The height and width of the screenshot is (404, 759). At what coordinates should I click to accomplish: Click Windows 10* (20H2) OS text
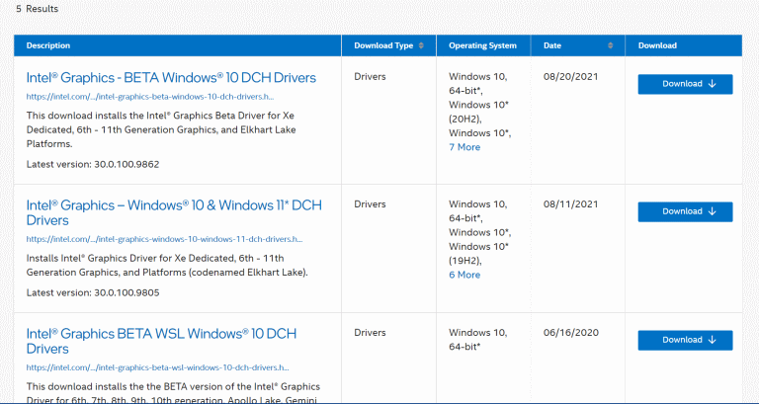click(x=478, y=112)
